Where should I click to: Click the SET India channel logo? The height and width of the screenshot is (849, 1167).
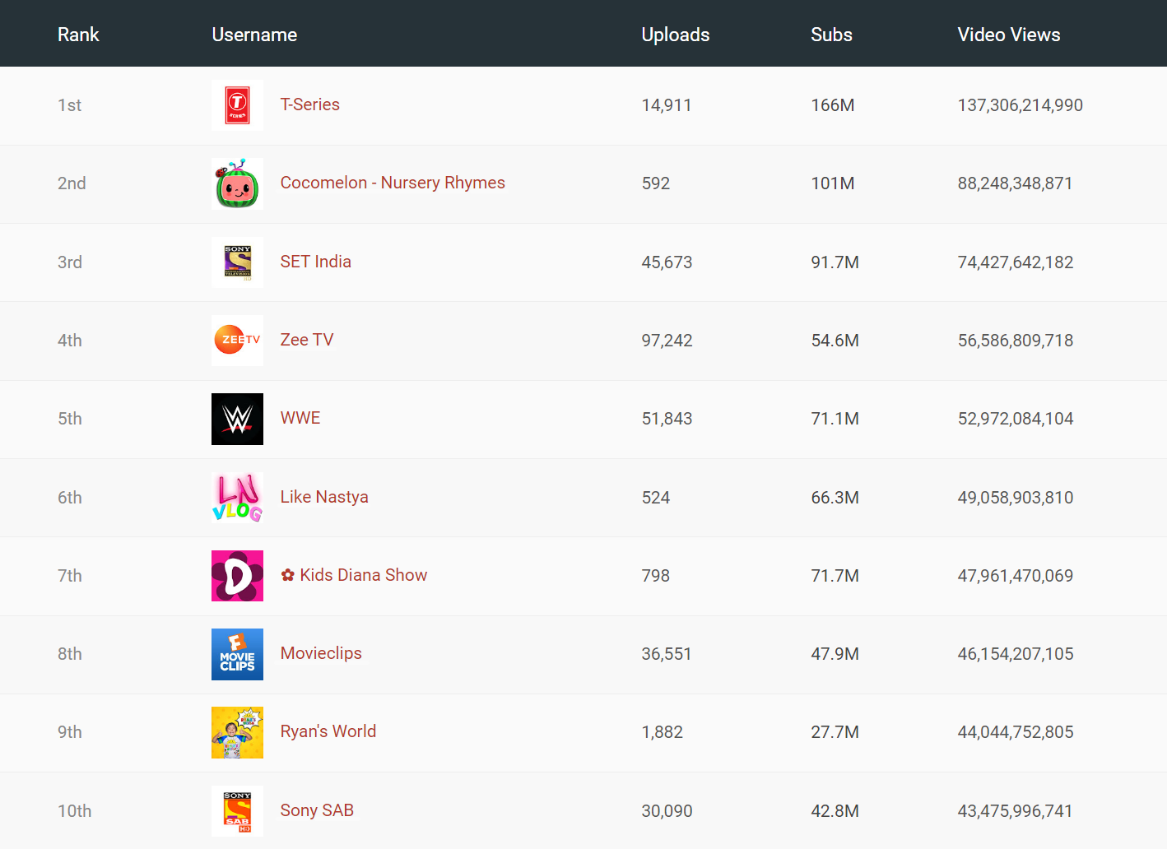tap(237, 262)
